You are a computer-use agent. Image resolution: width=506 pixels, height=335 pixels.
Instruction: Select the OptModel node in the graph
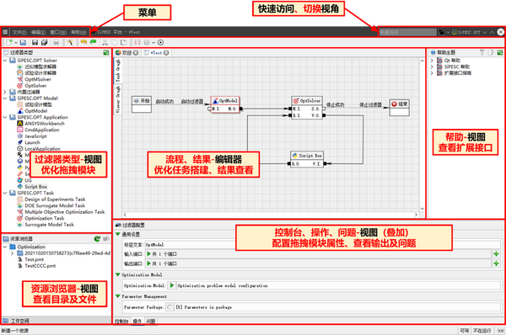pyautogui.click(x=225, y=104)
